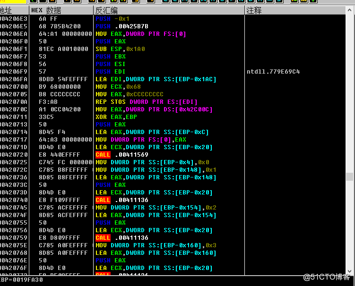Select the PUSH -0x1 instruction
The image size is (355, 286).
(113, 19)
